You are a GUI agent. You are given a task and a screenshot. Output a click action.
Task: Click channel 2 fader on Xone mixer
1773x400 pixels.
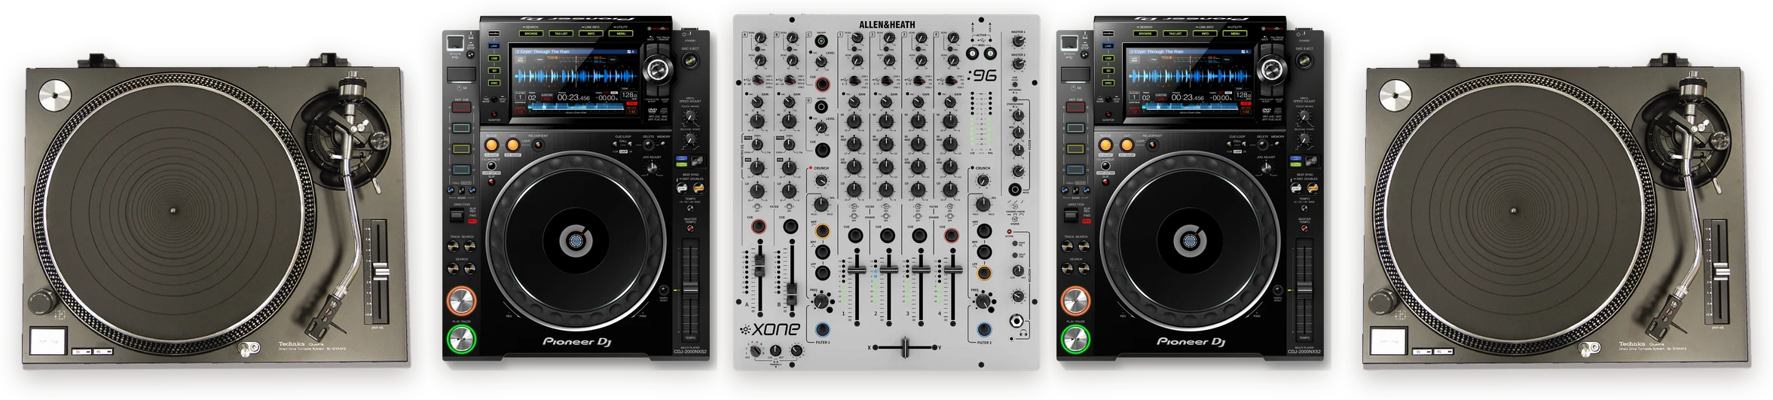click(x=888, y=270)
